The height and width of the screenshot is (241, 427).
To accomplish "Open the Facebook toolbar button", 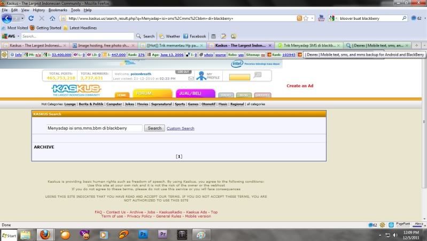I will click(195, 36).
